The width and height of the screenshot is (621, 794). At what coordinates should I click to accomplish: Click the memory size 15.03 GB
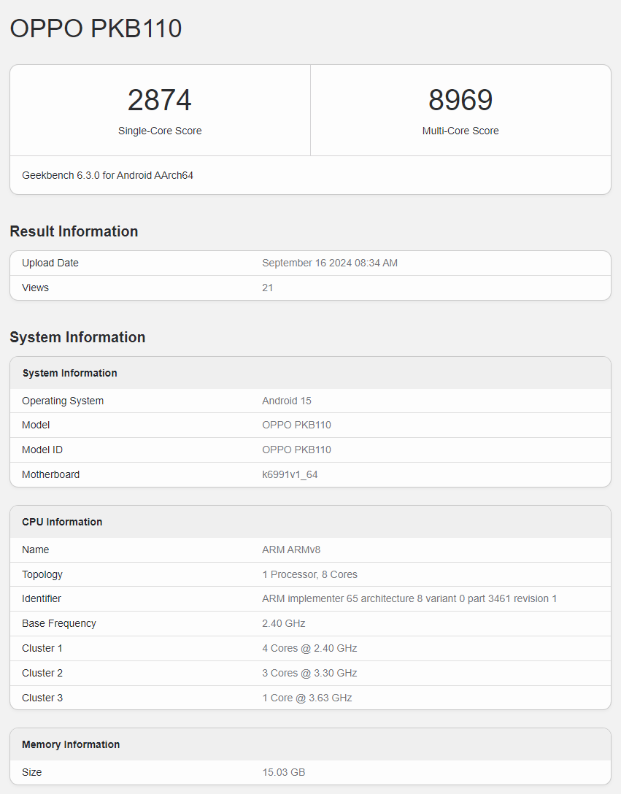(x=284, y=772)
